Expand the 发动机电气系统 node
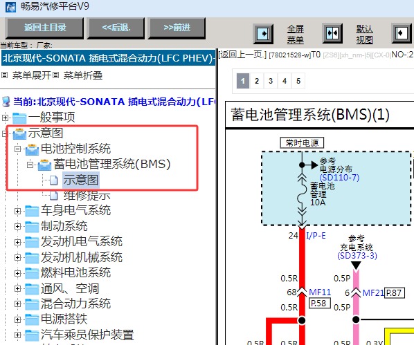Image resolution: width=414 pixels, height=345 pixels. (18, 242)
